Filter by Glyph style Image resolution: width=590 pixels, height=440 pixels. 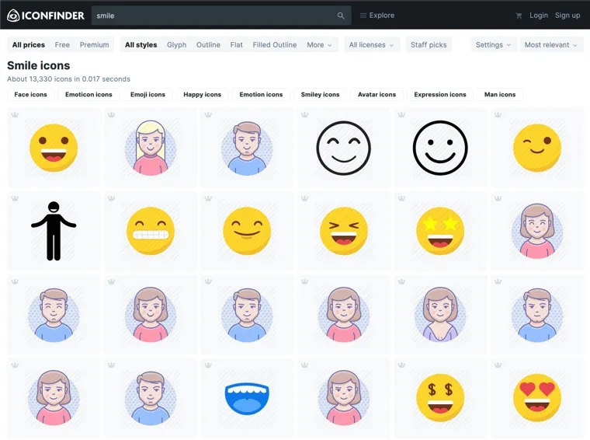pyautogui.click(x=176, y=45)
